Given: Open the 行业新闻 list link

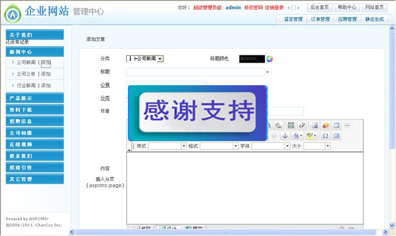Looking at the screenshot, I should pyautogui.click(x=26, y=86).
